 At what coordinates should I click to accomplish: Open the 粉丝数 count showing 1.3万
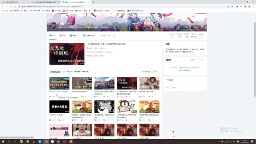179,36
